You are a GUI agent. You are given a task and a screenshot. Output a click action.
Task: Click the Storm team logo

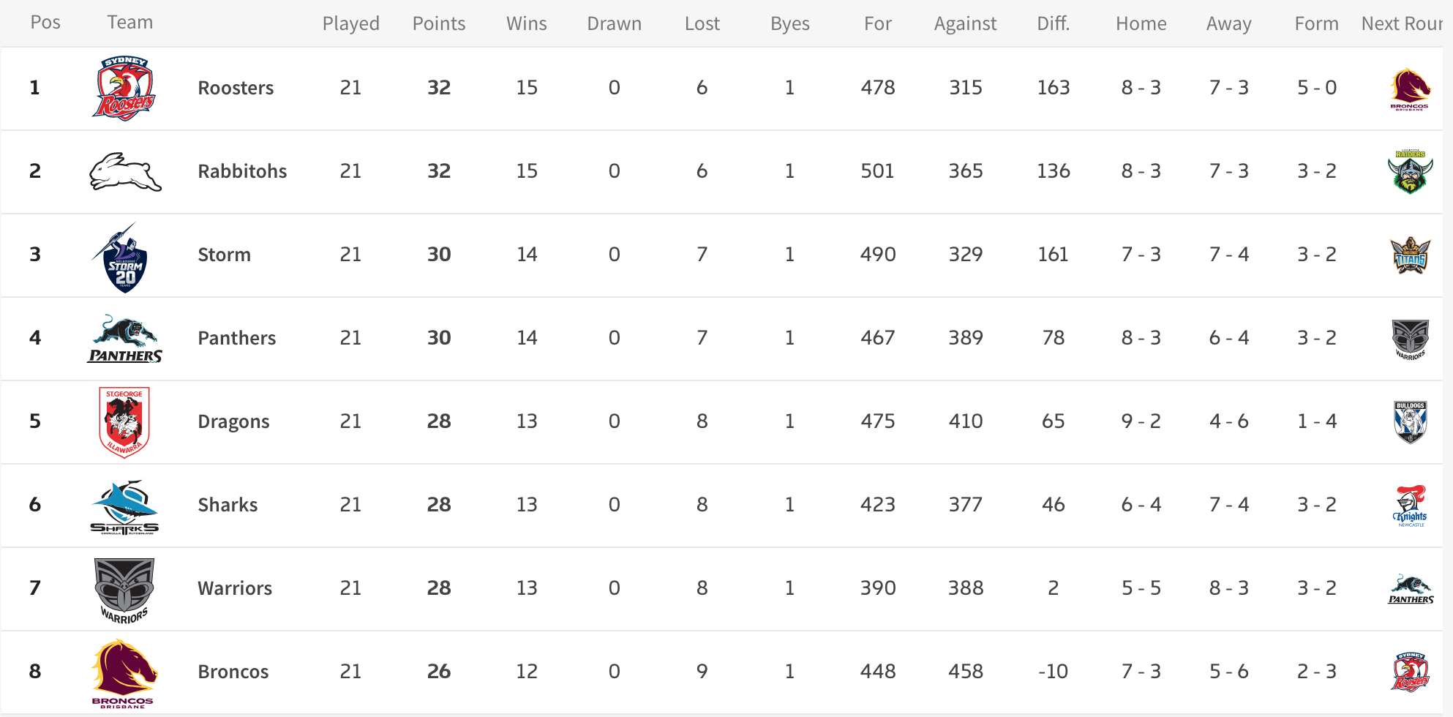click(x=123, y=258)
